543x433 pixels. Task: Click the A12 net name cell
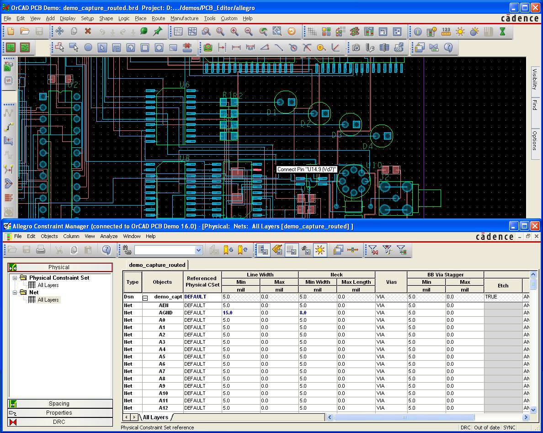click(162, 408)
